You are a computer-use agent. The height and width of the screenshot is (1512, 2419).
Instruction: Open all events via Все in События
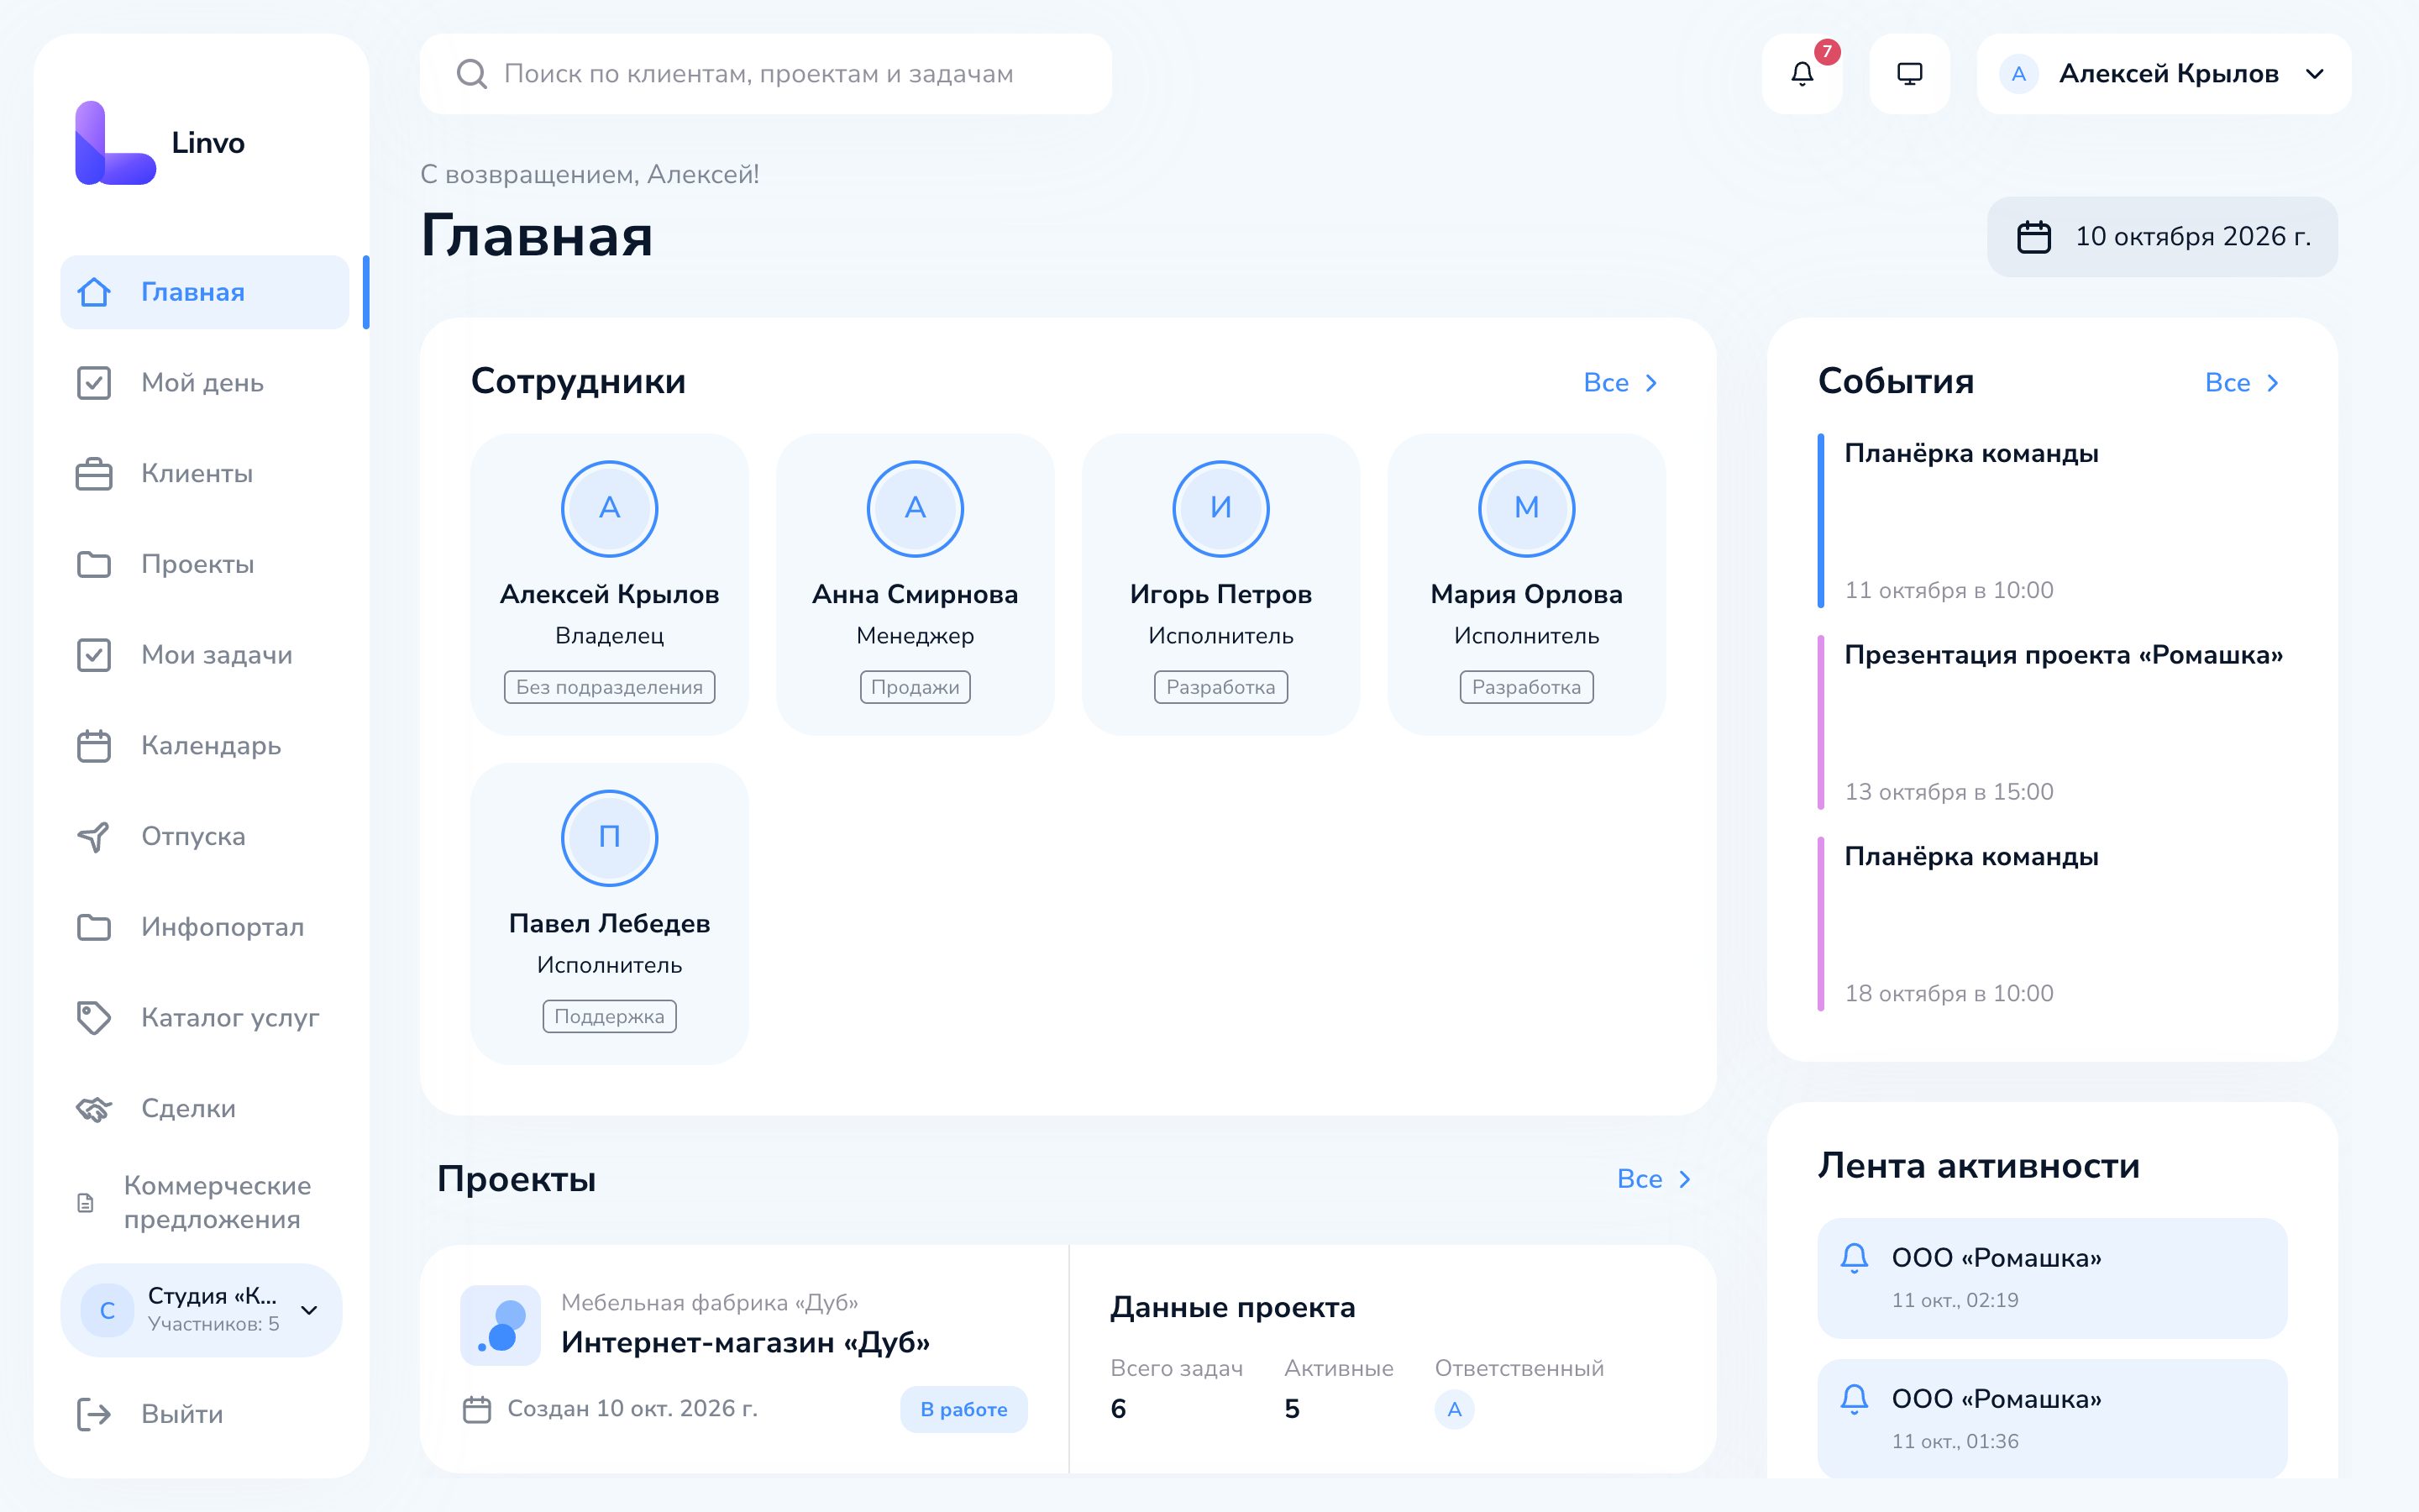(2242, 383)
